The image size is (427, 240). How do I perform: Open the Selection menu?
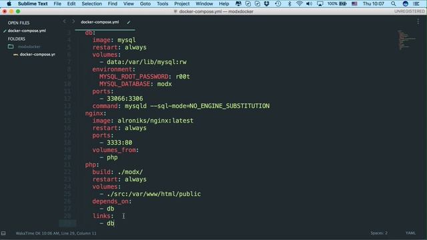91,4
